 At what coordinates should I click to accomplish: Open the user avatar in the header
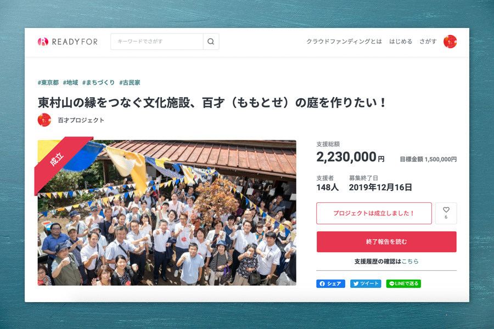click(x=450, y=42)
